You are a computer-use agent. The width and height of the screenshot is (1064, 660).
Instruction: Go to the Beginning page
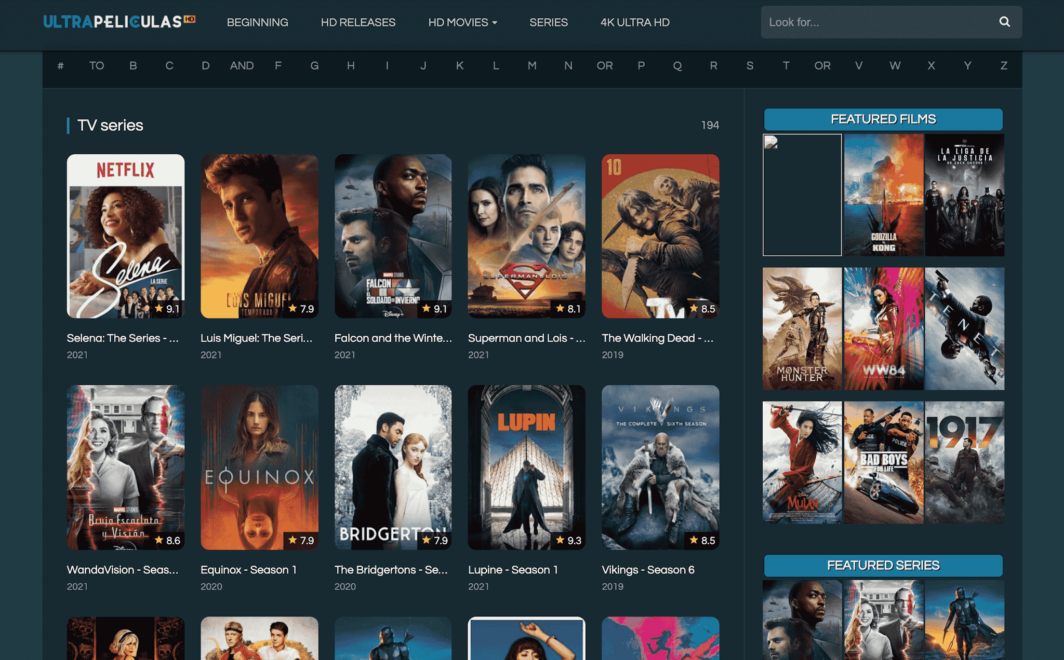point(257,22)
